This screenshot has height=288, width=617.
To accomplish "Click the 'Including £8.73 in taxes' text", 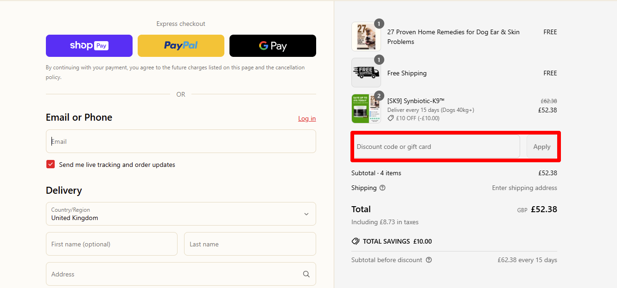I will click(385, 222).
